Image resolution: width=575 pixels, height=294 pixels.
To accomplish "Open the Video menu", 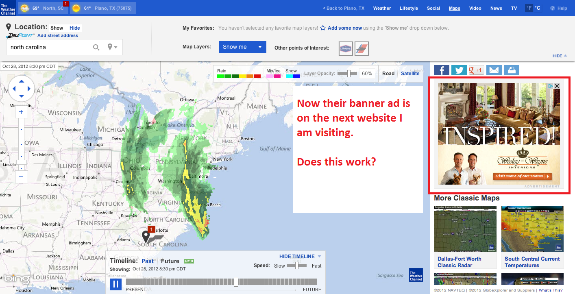I will pyautogui.click(x=475, y=8).
